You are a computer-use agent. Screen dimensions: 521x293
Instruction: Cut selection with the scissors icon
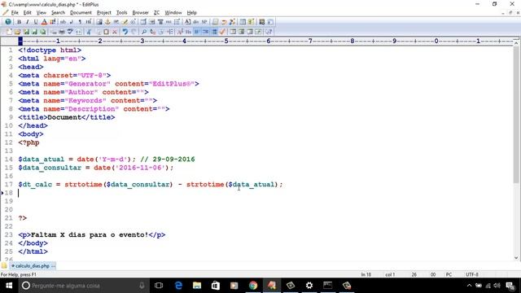[89, 32]
